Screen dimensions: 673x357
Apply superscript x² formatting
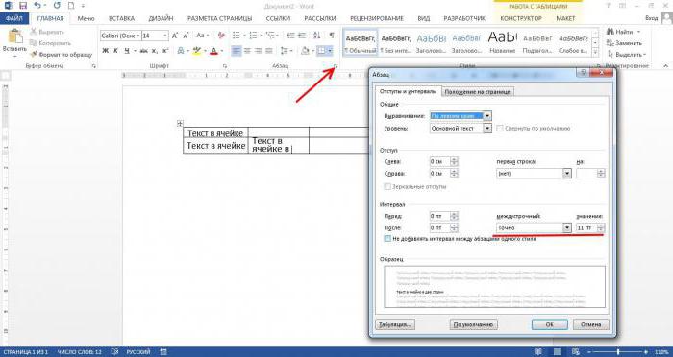coord(165,51)
